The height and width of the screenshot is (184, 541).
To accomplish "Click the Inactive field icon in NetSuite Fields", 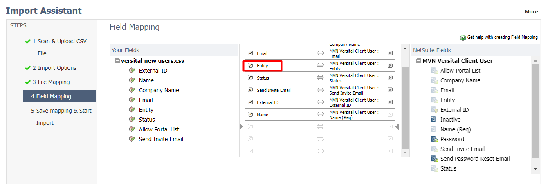I will pyautogui.click(x=433, y=120).
